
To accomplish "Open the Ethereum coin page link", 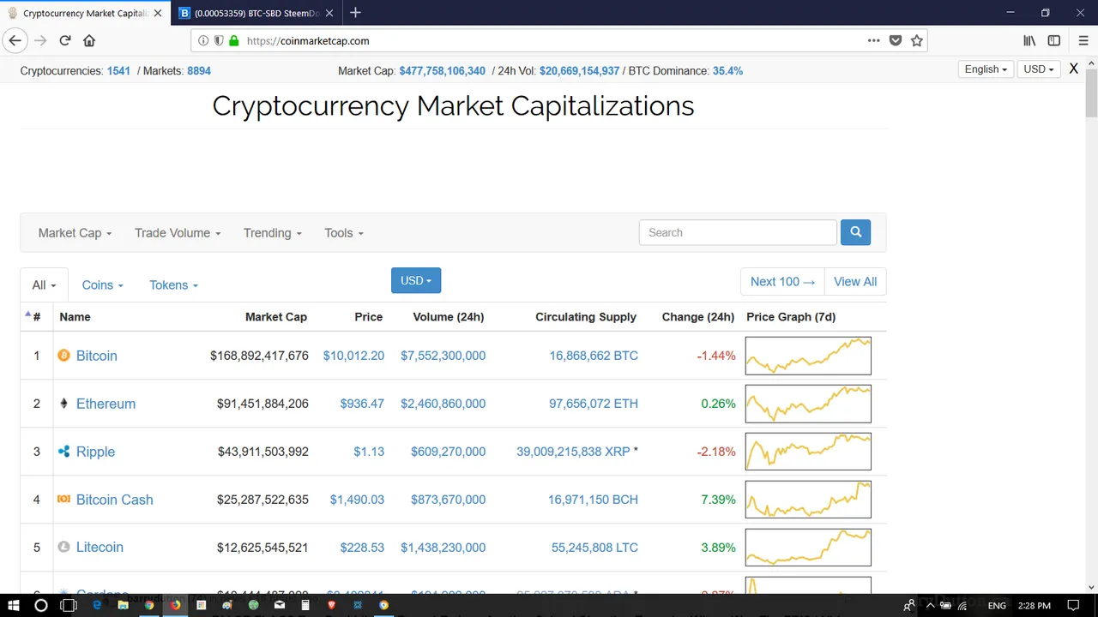I will (x=106, y=404).
